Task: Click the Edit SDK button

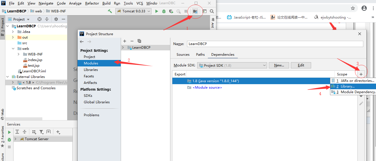Action: (301, 65)
